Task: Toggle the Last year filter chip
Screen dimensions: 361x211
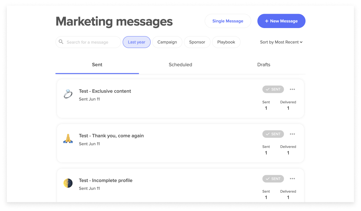Action: pos(137,42)
